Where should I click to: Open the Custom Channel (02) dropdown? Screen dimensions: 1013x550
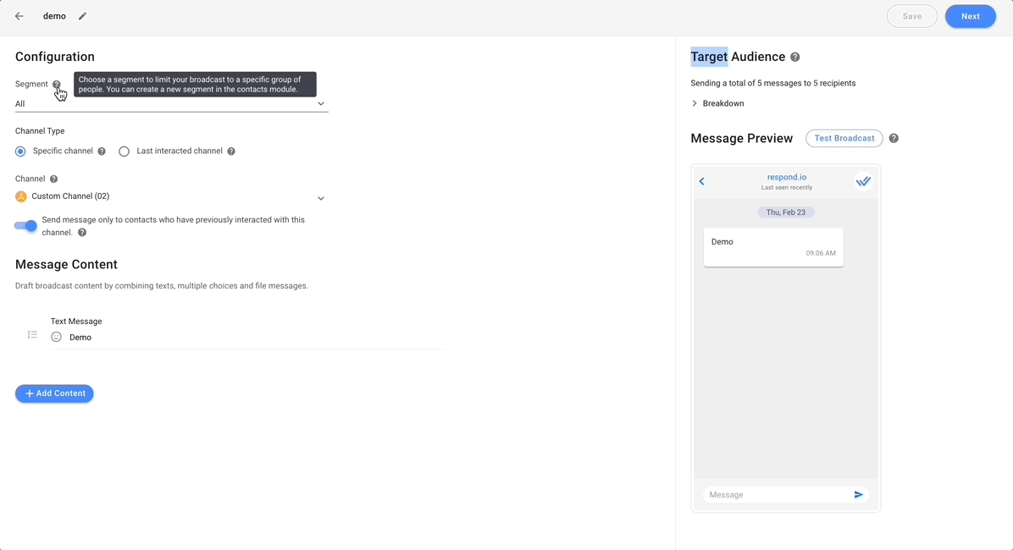171,197
